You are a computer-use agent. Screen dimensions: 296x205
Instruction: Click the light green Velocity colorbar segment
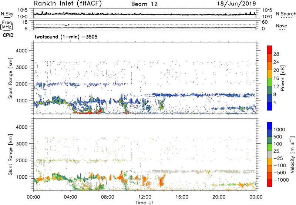click(x=270, y=147)
